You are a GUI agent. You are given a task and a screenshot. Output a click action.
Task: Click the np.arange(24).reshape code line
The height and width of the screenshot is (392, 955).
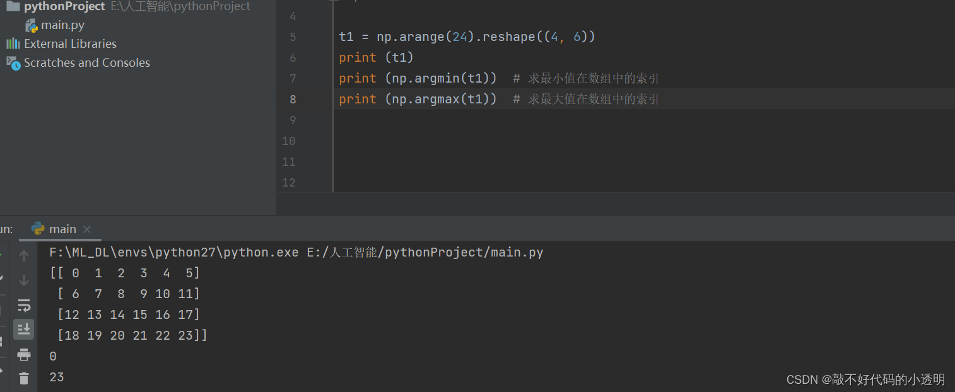[x=467, y=37]
